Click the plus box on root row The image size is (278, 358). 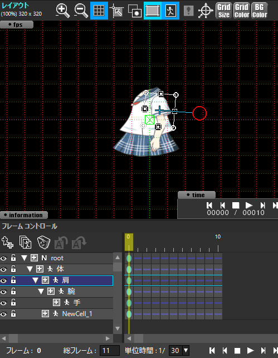point(34,258)
